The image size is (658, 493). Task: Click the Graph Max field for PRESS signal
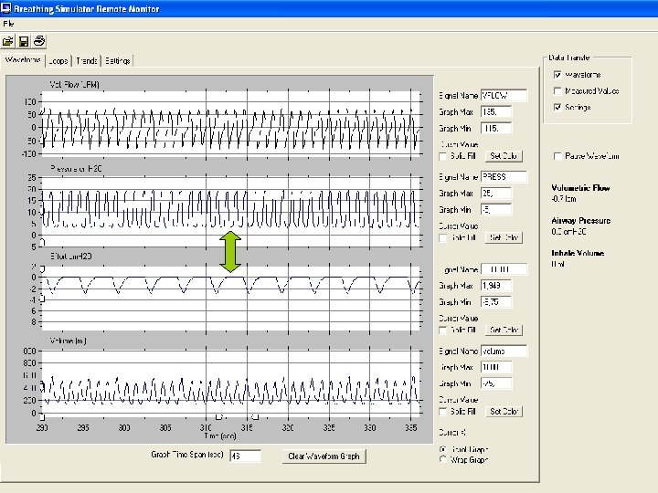tap(497, 193)
